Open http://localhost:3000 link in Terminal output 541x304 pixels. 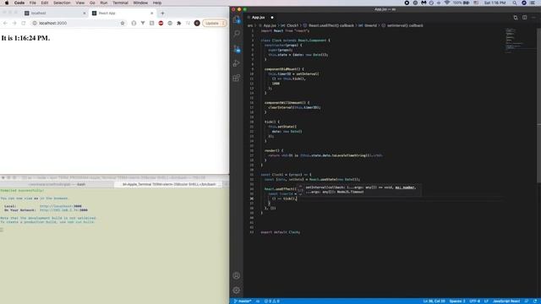coord(60,206)
